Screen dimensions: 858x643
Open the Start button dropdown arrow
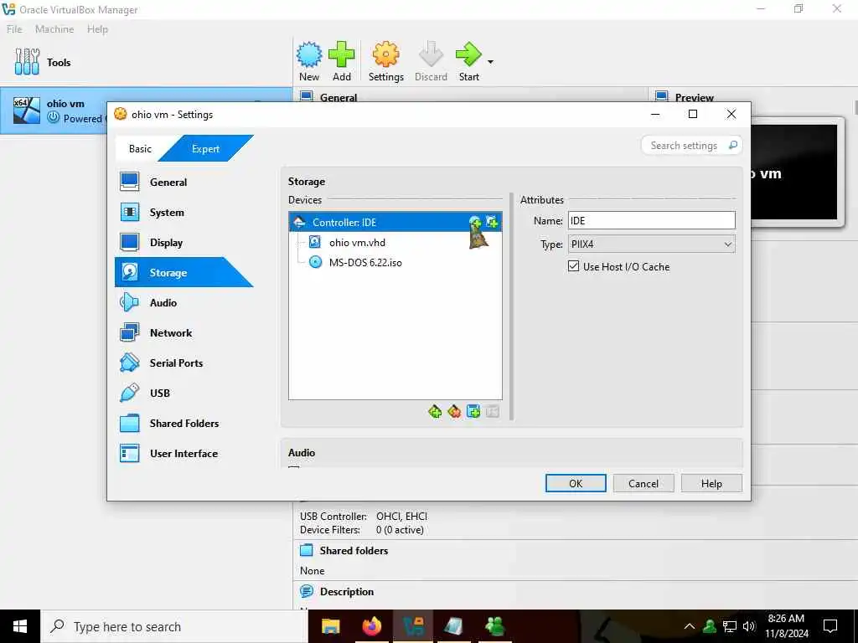[490, 62]
